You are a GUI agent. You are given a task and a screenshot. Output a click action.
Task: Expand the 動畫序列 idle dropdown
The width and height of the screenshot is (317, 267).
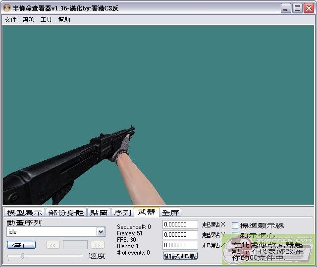click(101, 232)
